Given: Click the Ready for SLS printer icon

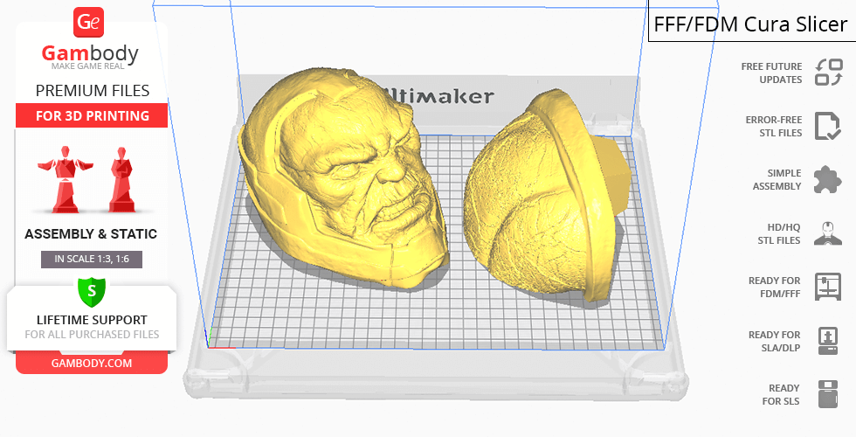Looking at the screenshot, I should point(827,394).
